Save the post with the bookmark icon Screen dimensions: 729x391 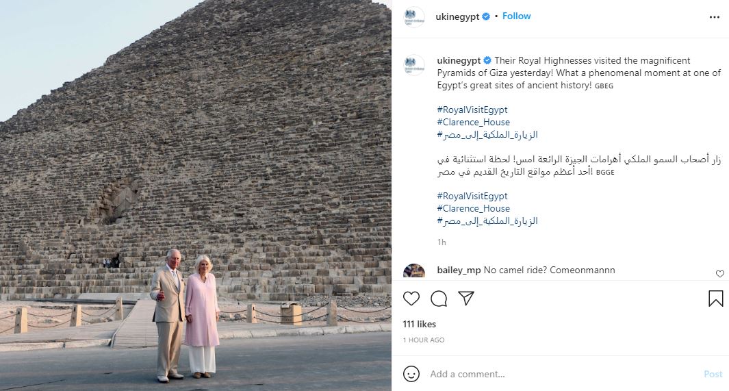715,299
